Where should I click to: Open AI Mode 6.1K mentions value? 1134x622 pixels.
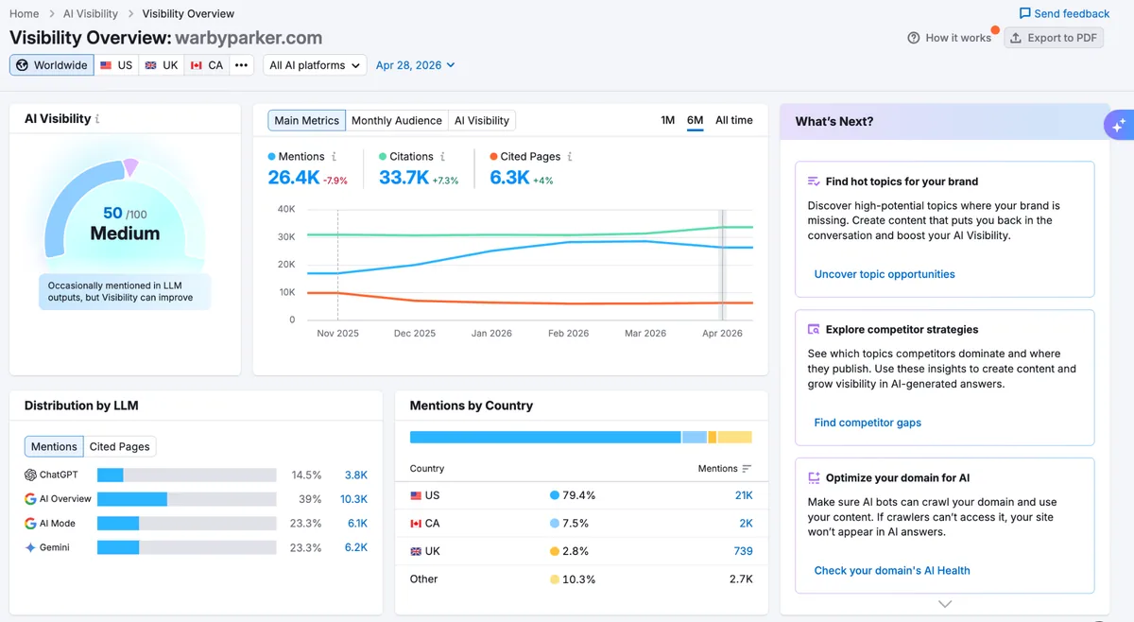click(x=357, y=524)
